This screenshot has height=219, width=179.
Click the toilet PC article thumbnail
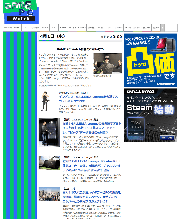pos(49,132)
